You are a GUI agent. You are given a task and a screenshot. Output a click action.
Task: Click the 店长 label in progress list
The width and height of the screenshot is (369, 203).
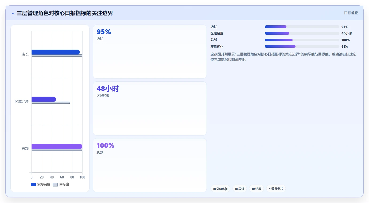pyautogui.click(x=214, y=27)
